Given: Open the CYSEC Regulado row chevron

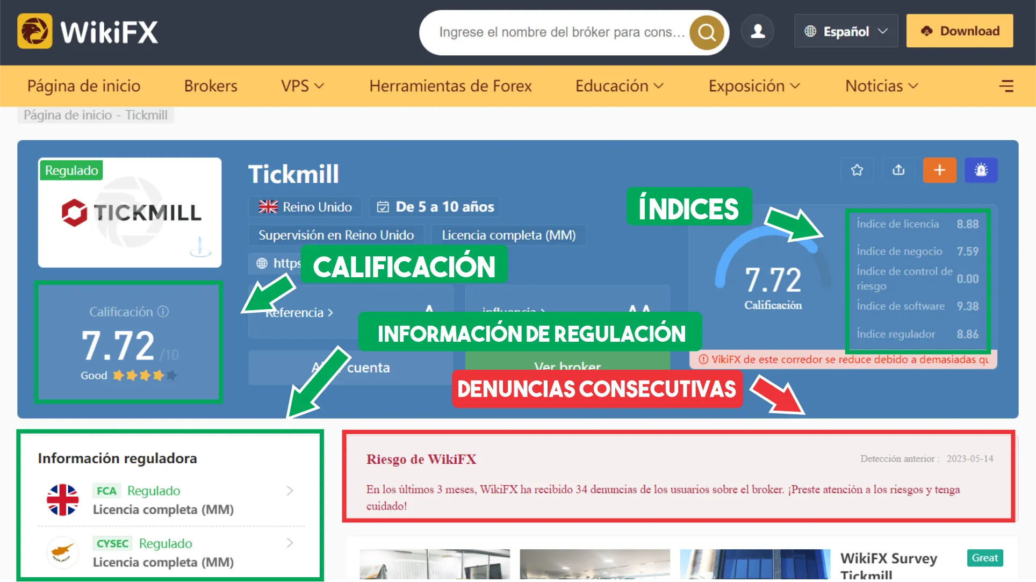Looking at the screenshot, I should coord(290,543).
